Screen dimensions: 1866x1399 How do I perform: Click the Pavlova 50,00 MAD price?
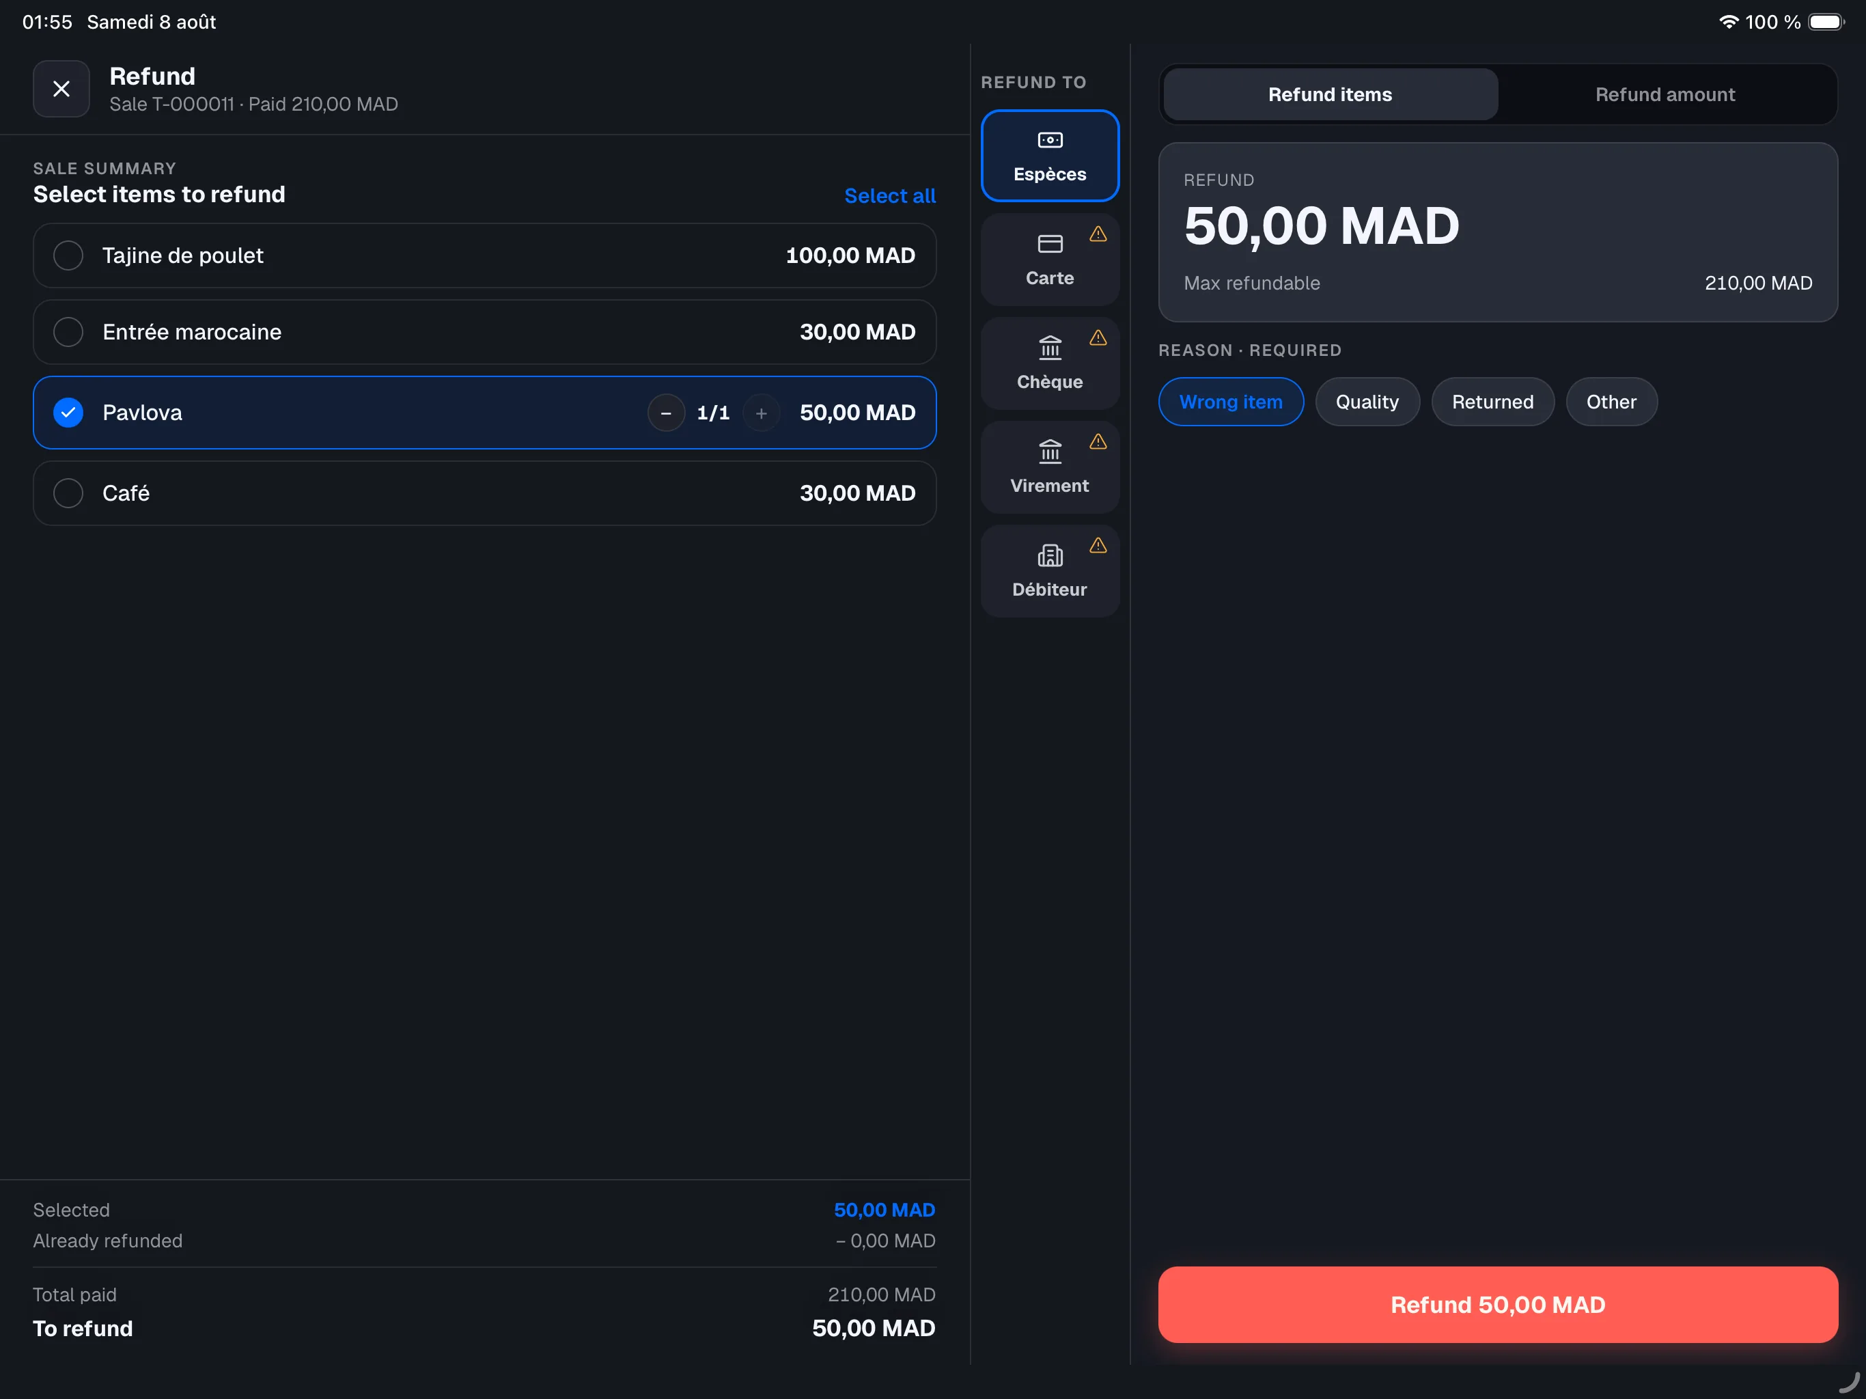(857, 413)
